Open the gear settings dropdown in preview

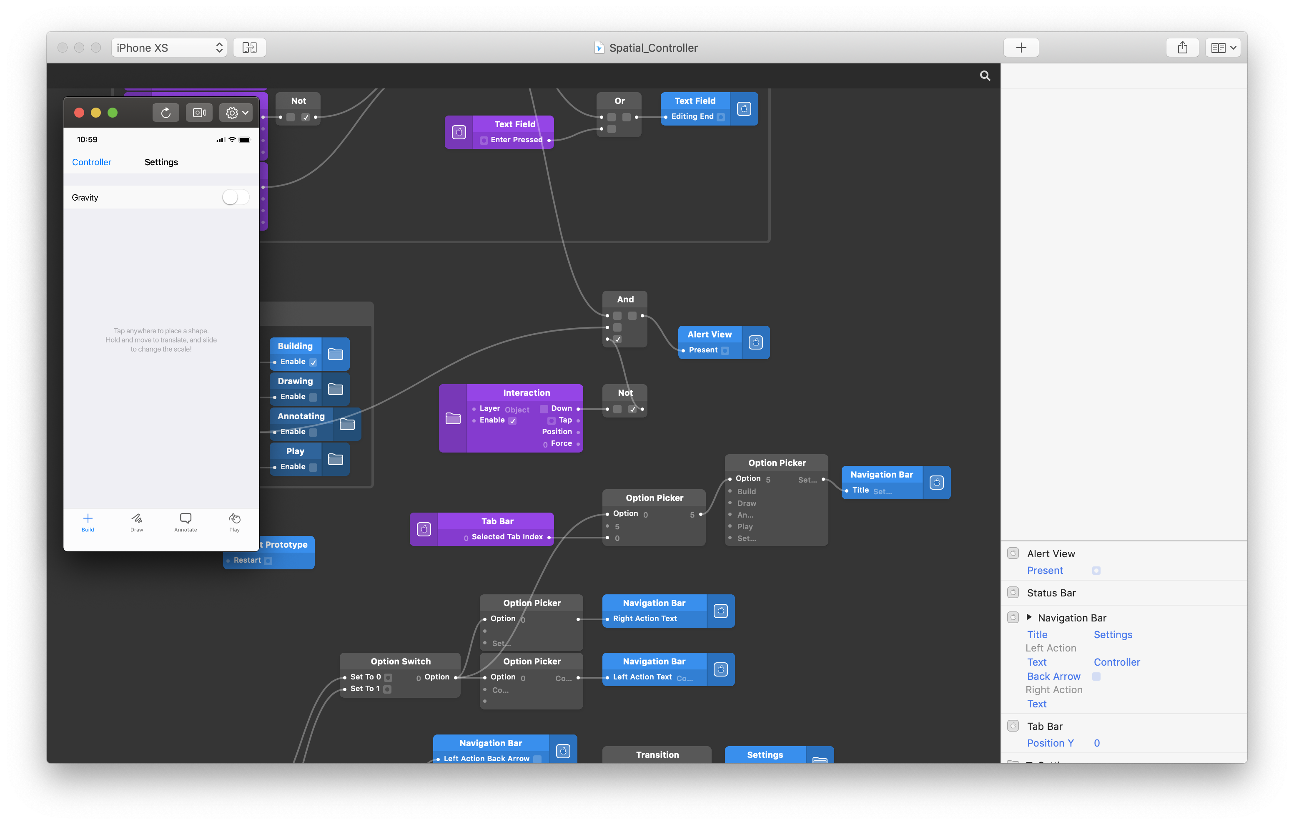pos(236,112)
